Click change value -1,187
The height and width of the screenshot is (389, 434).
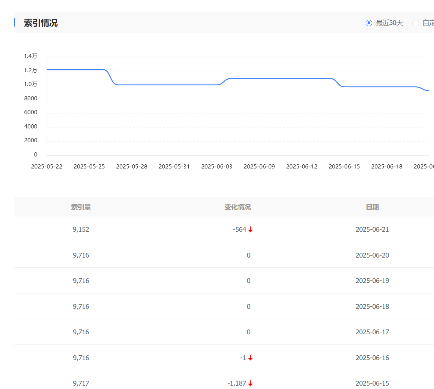pos(237,383)
